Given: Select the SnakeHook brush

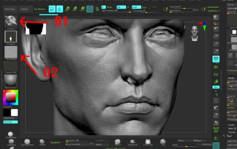Looking at the screenshot, I should 133,142.
